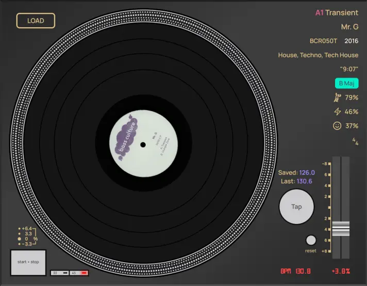Click the BCR050T catalog number
Viewport: 367px width, 286px height.
(x=323, y=41)
